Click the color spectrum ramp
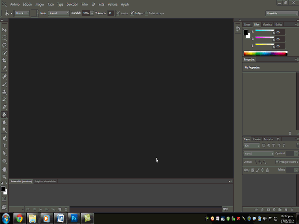This screenshot has height=224, width=299. coord(266,53)
